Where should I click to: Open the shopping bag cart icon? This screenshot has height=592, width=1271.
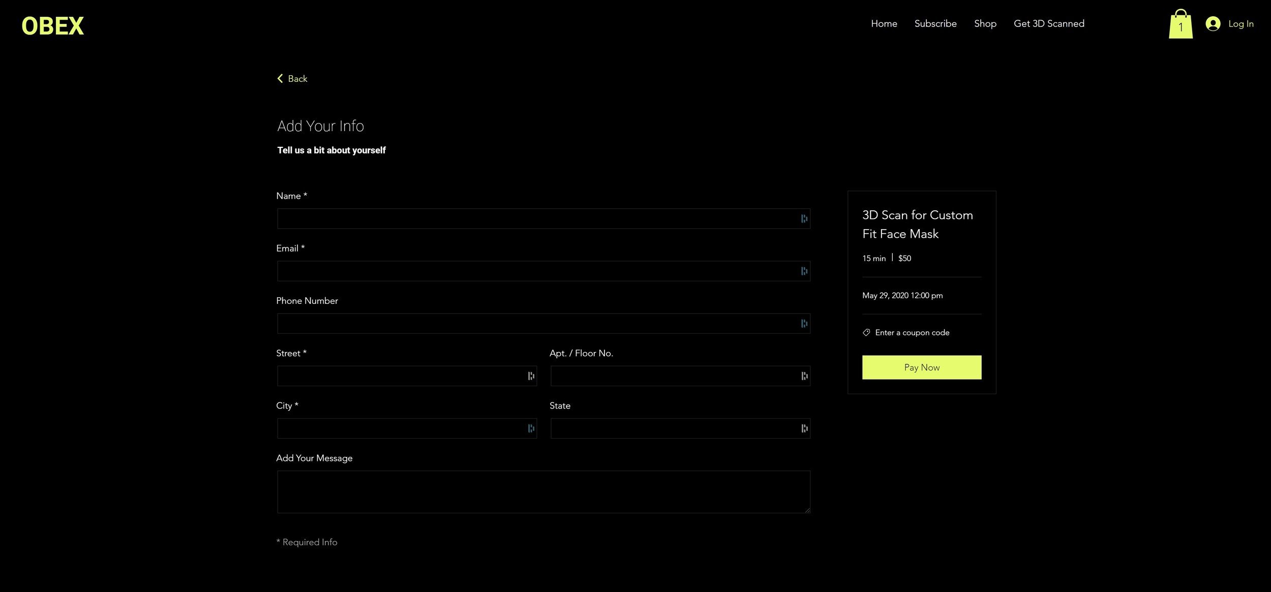coord(1181,24)
